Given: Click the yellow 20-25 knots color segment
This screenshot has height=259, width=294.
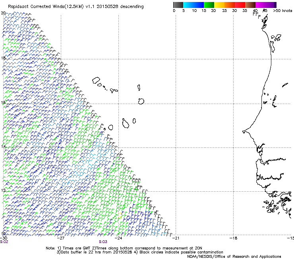Looking at the screenshot, I should 219,5.
